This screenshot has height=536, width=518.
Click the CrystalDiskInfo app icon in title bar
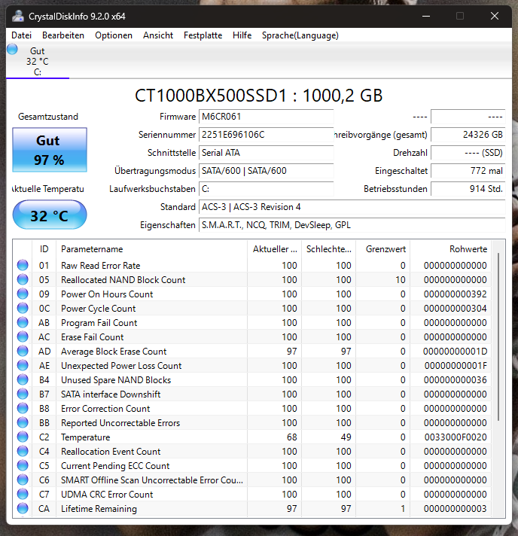18,16
